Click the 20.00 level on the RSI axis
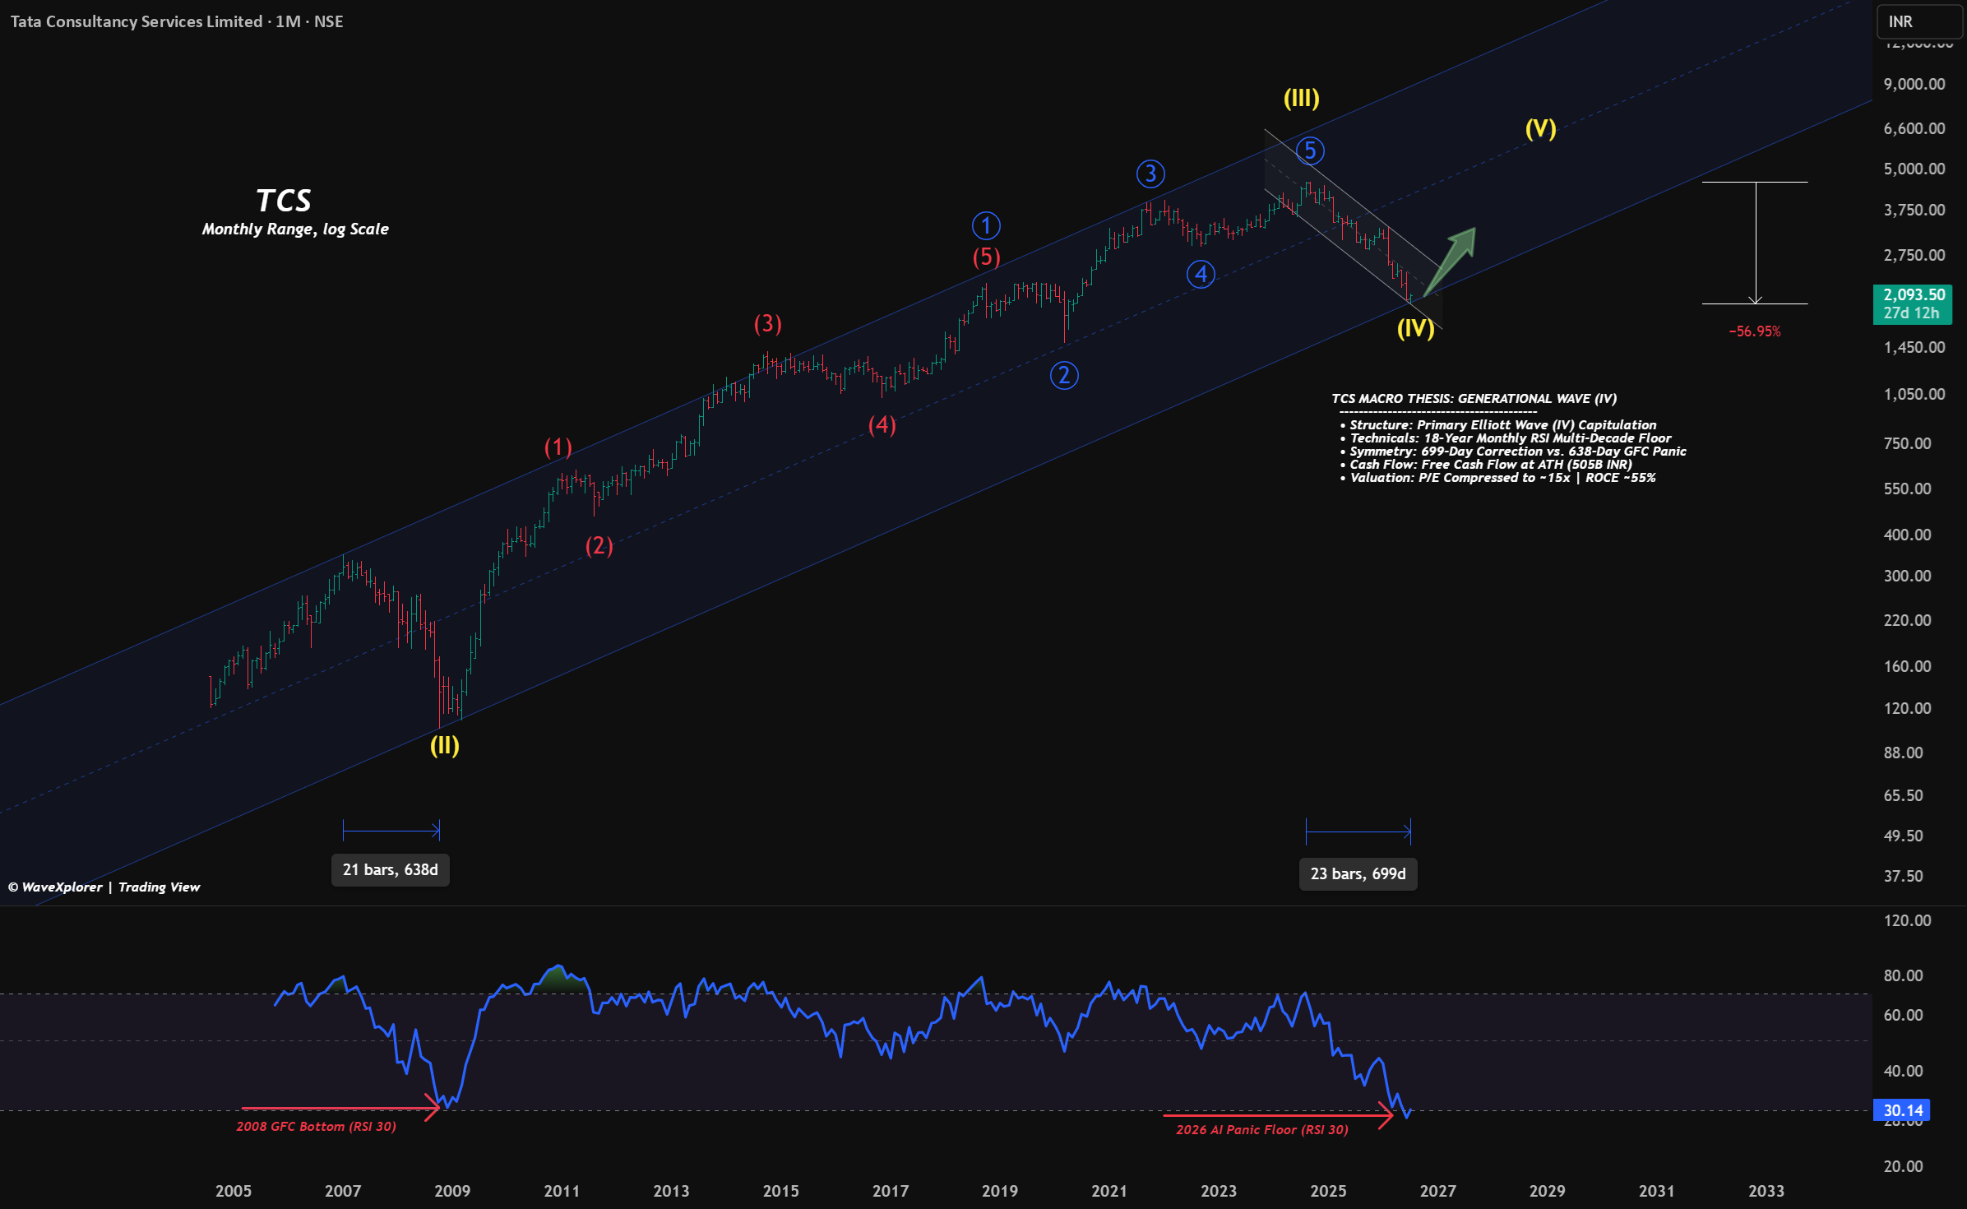Screen dimensions: 1967x1209 coord(1903,1166)
